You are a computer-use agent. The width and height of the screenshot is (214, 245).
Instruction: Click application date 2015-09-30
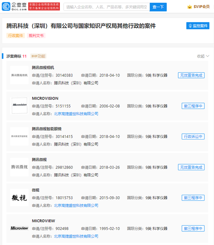point(110,198)
